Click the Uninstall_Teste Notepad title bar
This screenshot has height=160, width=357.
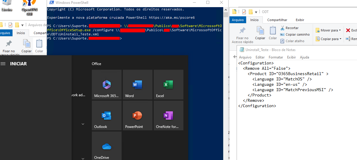point(297,50)
